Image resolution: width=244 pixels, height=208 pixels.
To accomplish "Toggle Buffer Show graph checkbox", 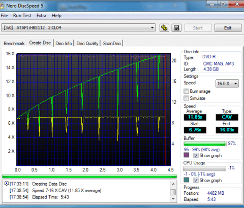I will tap(196, 155).
